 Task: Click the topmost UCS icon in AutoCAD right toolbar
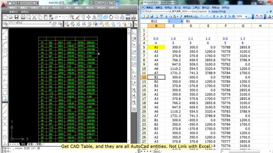pos(134,32)
